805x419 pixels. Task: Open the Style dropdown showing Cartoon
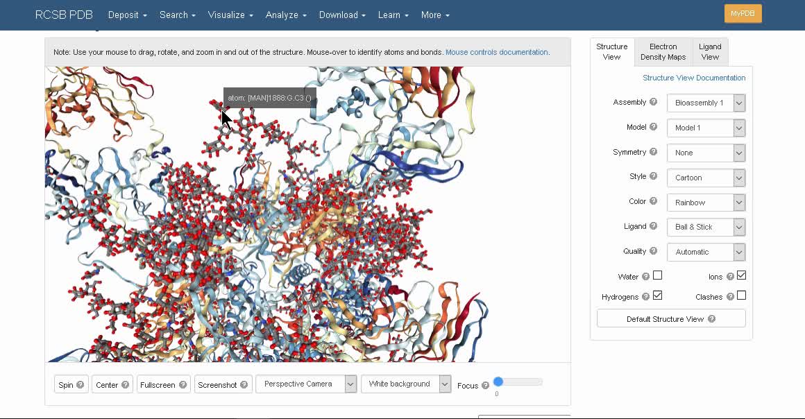click(x=705, y=178)
